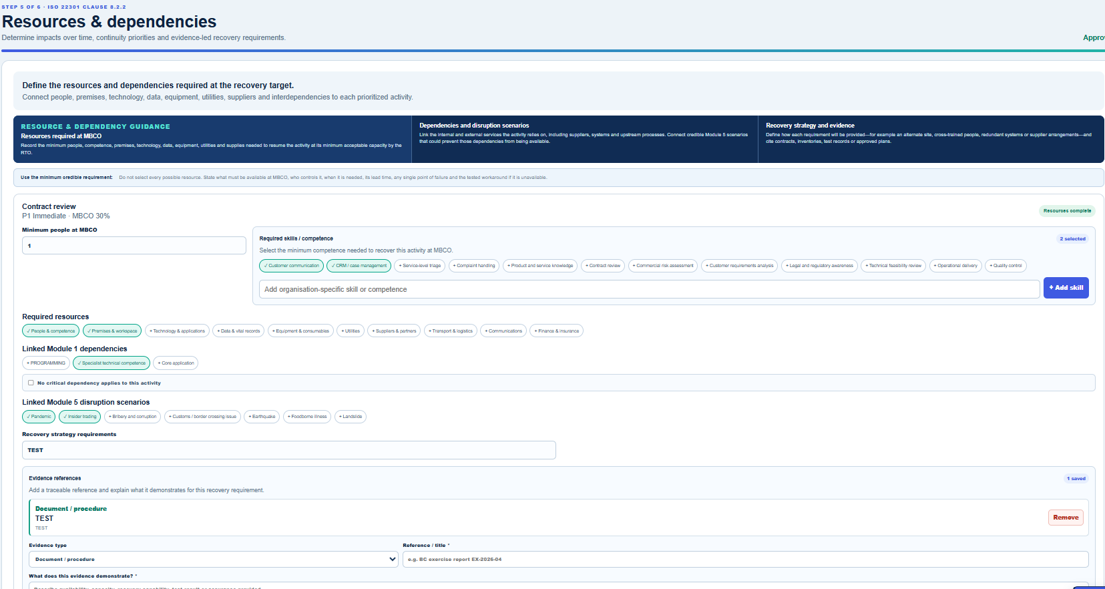The width and height of the screenshot is (1105, 589).
Task: Enable the Commercial risk assessment chip
Action: [663, 266]
